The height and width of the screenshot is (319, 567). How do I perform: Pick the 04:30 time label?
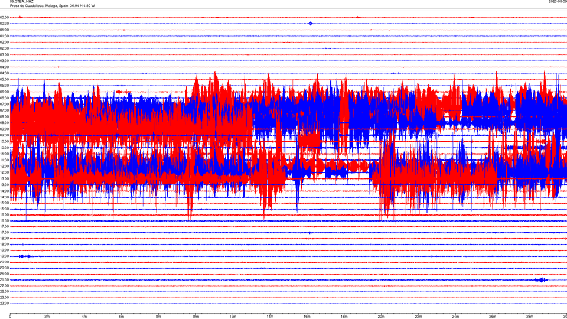pyautogui.click(x=4, y=73)
